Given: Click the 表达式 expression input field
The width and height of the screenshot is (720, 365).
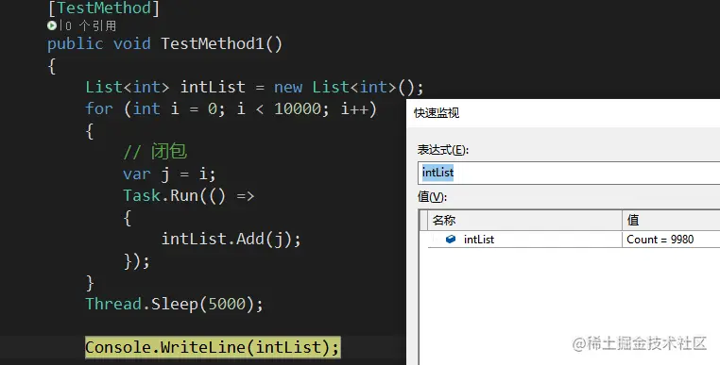Looking at the screenshot, I should pyautogui.click(x=569, y=173).
